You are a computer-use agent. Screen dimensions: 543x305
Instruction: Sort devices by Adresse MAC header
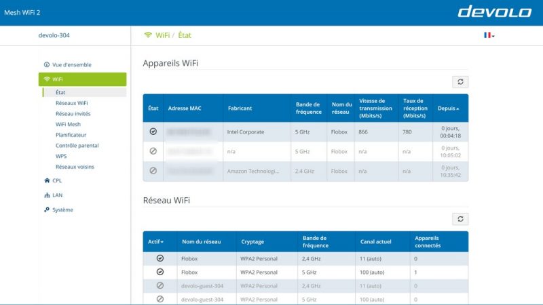185,108
